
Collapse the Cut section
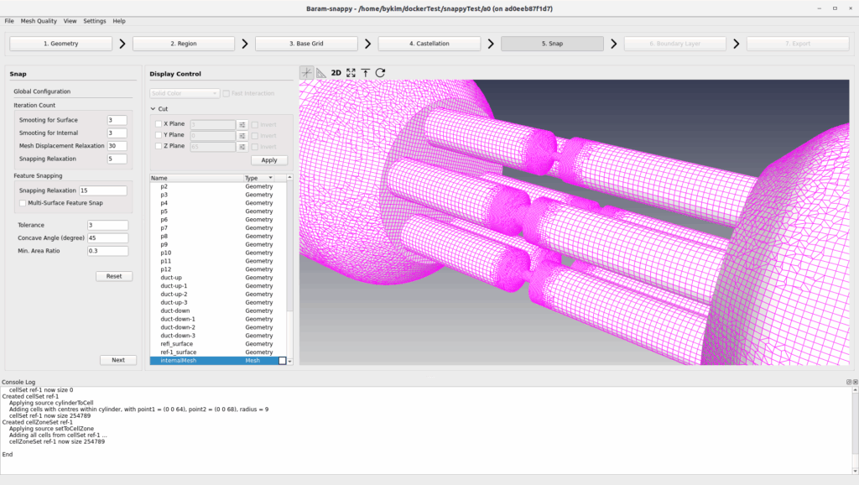point(154,108)
